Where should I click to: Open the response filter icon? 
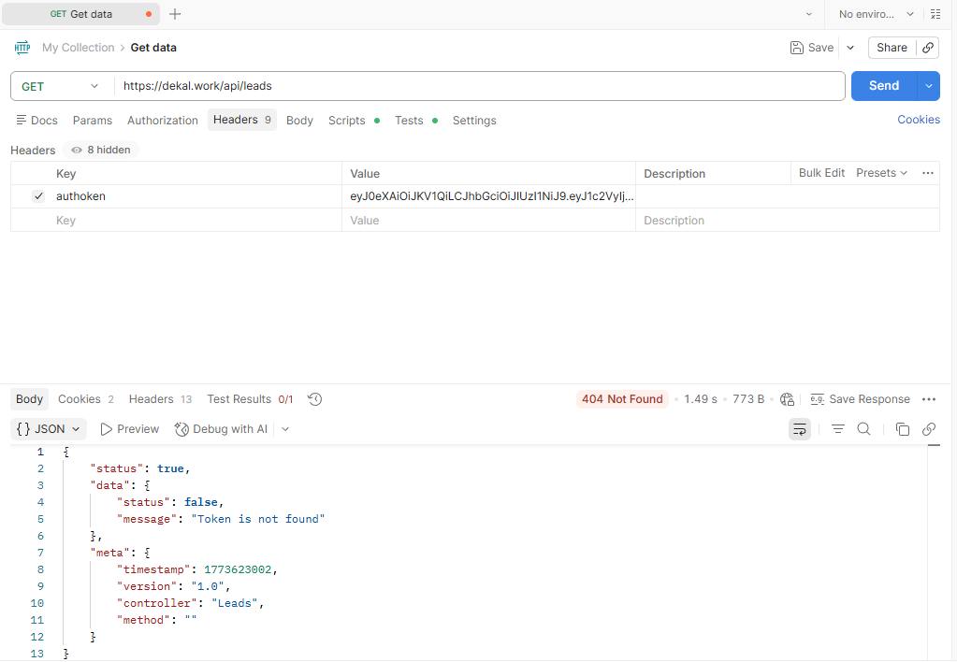(838, 429)
